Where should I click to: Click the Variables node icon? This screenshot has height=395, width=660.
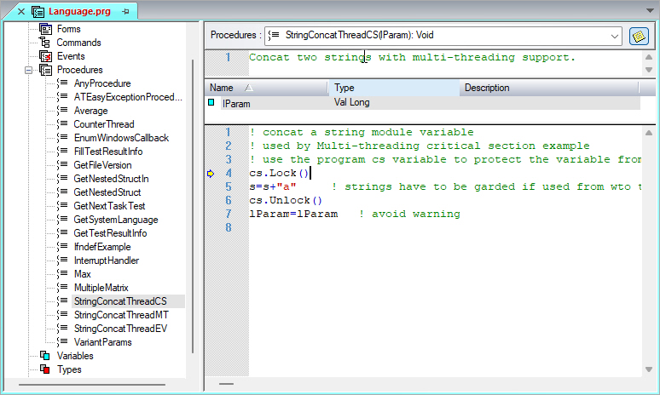click(x=45, y=356)
